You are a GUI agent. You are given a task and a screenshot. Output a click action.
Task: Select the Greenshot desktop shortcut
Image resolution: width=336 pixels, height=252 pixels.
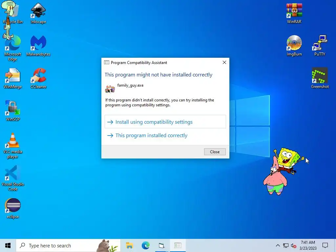click(x=320, y=78)
